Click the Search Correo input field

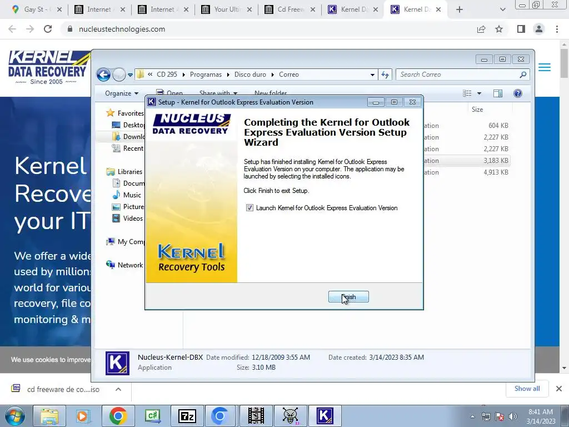457,75
